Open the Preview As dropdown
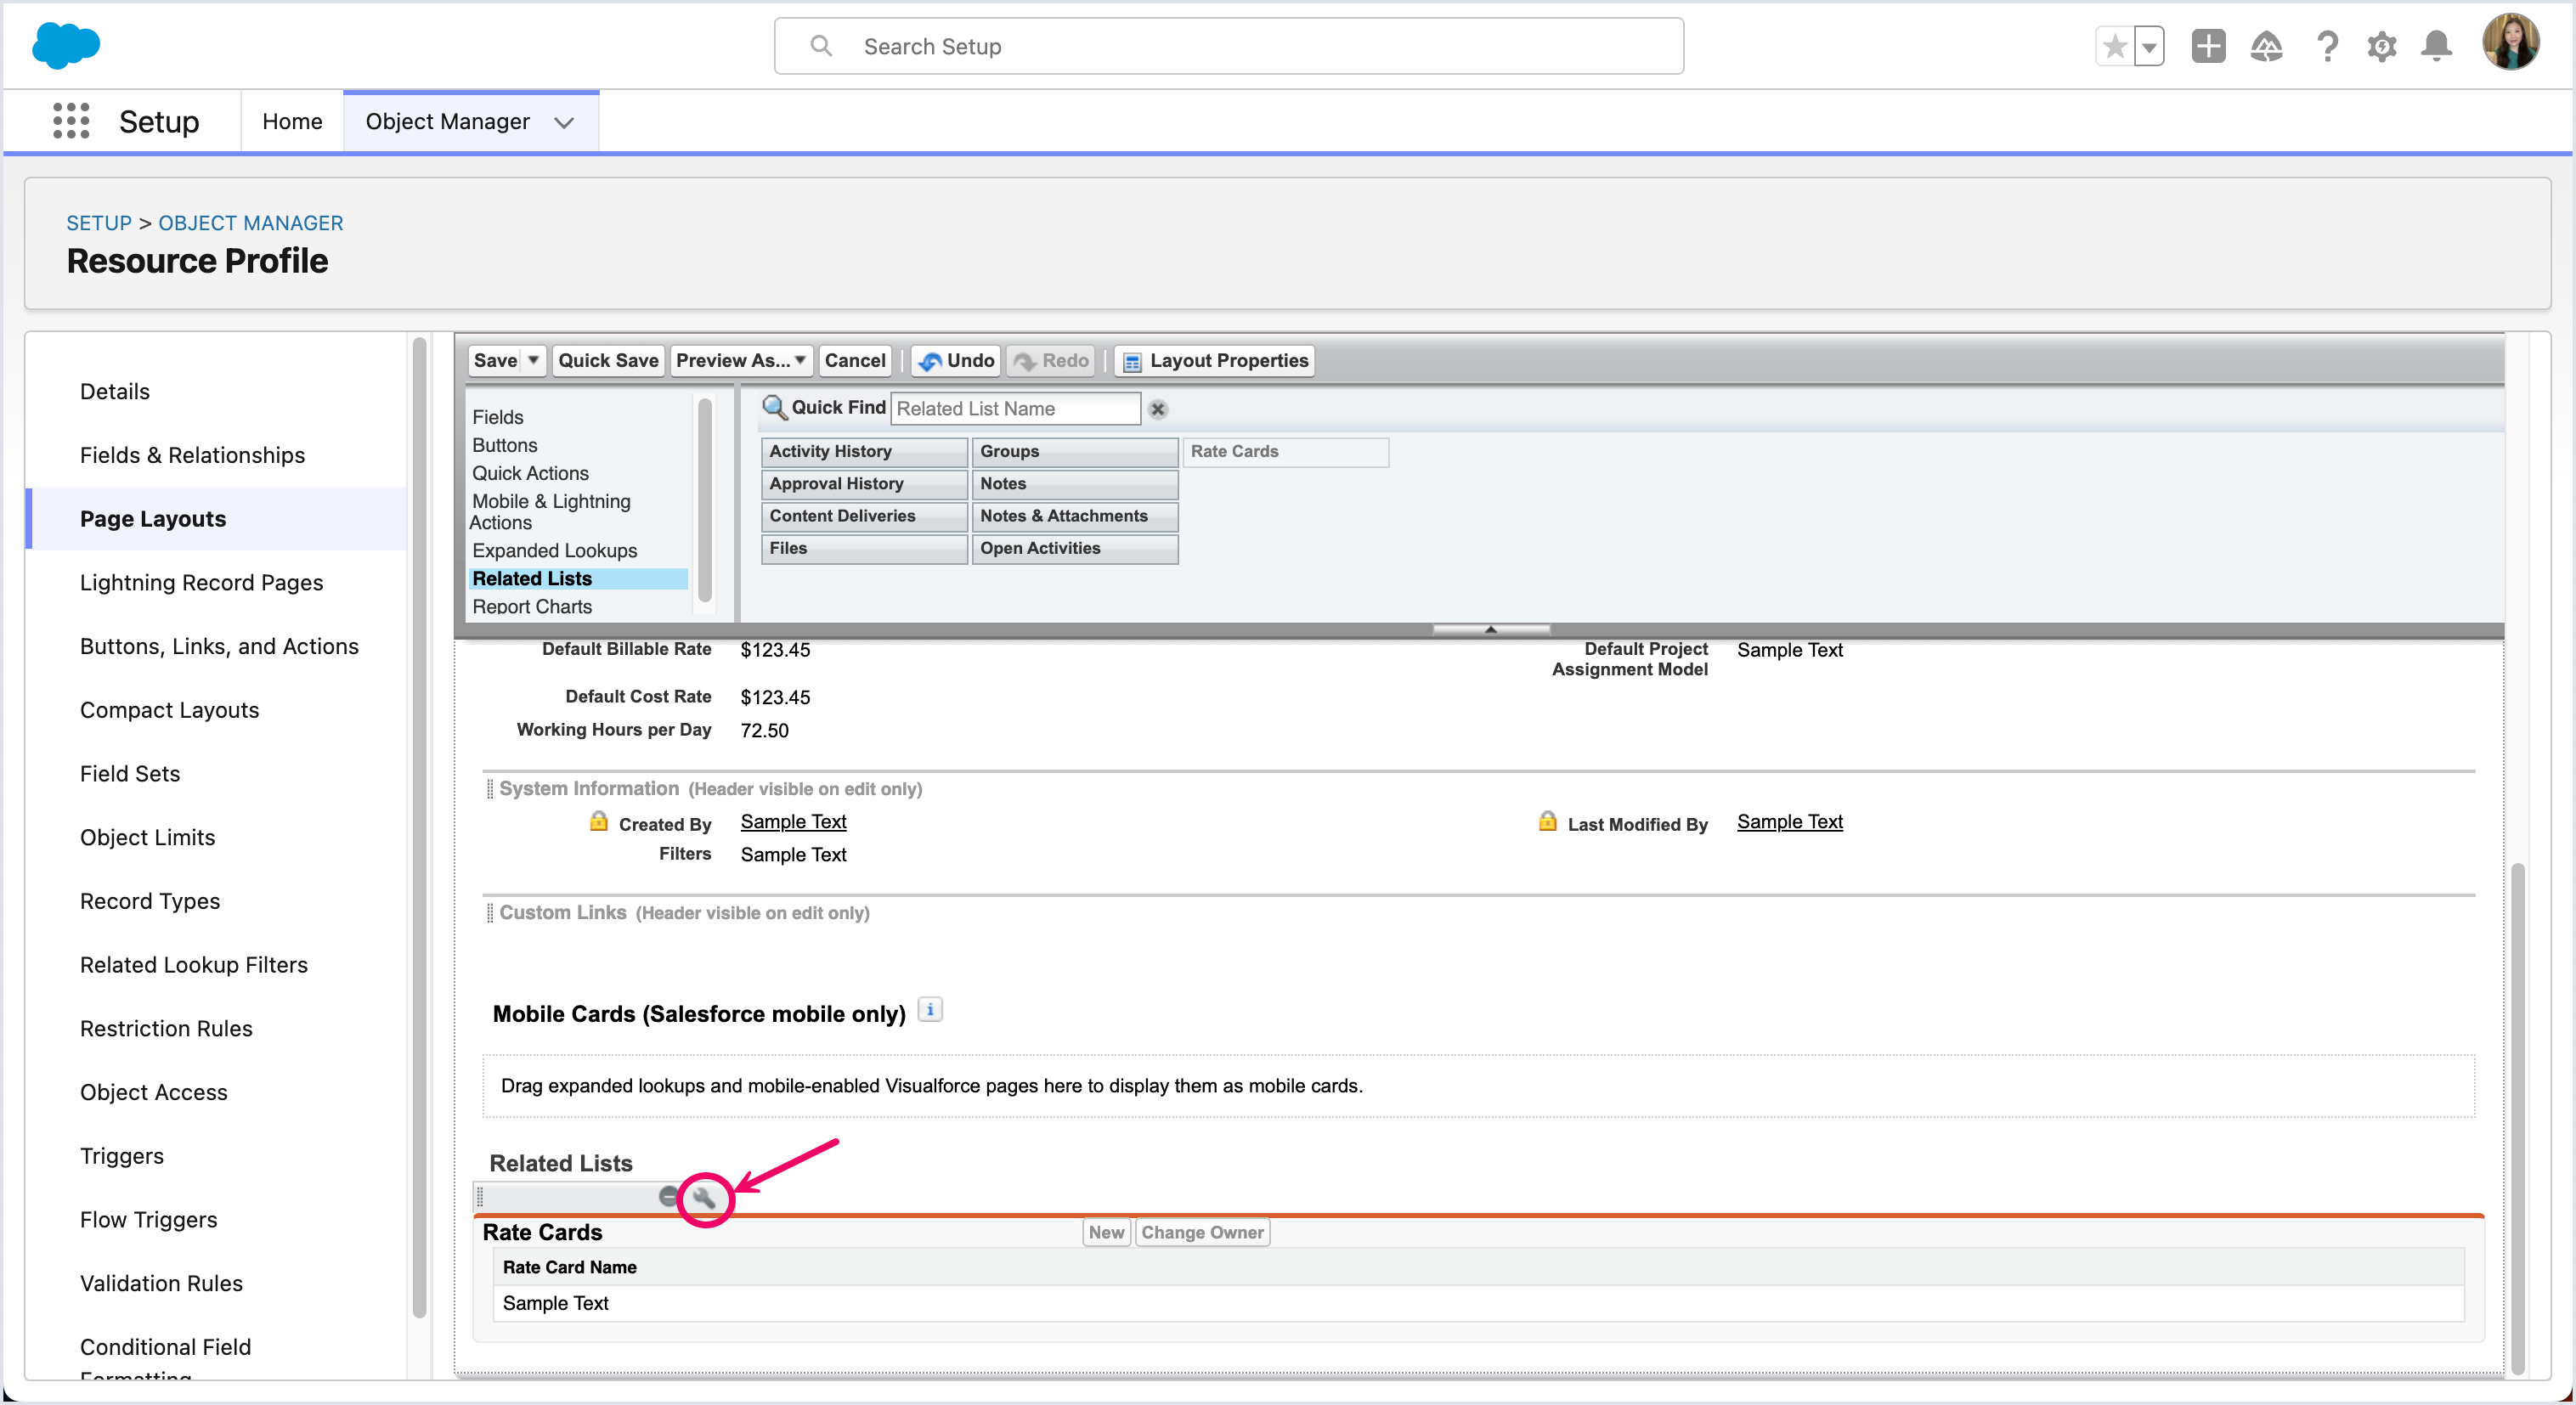2576x1405 pixels. tap(740, 360)
